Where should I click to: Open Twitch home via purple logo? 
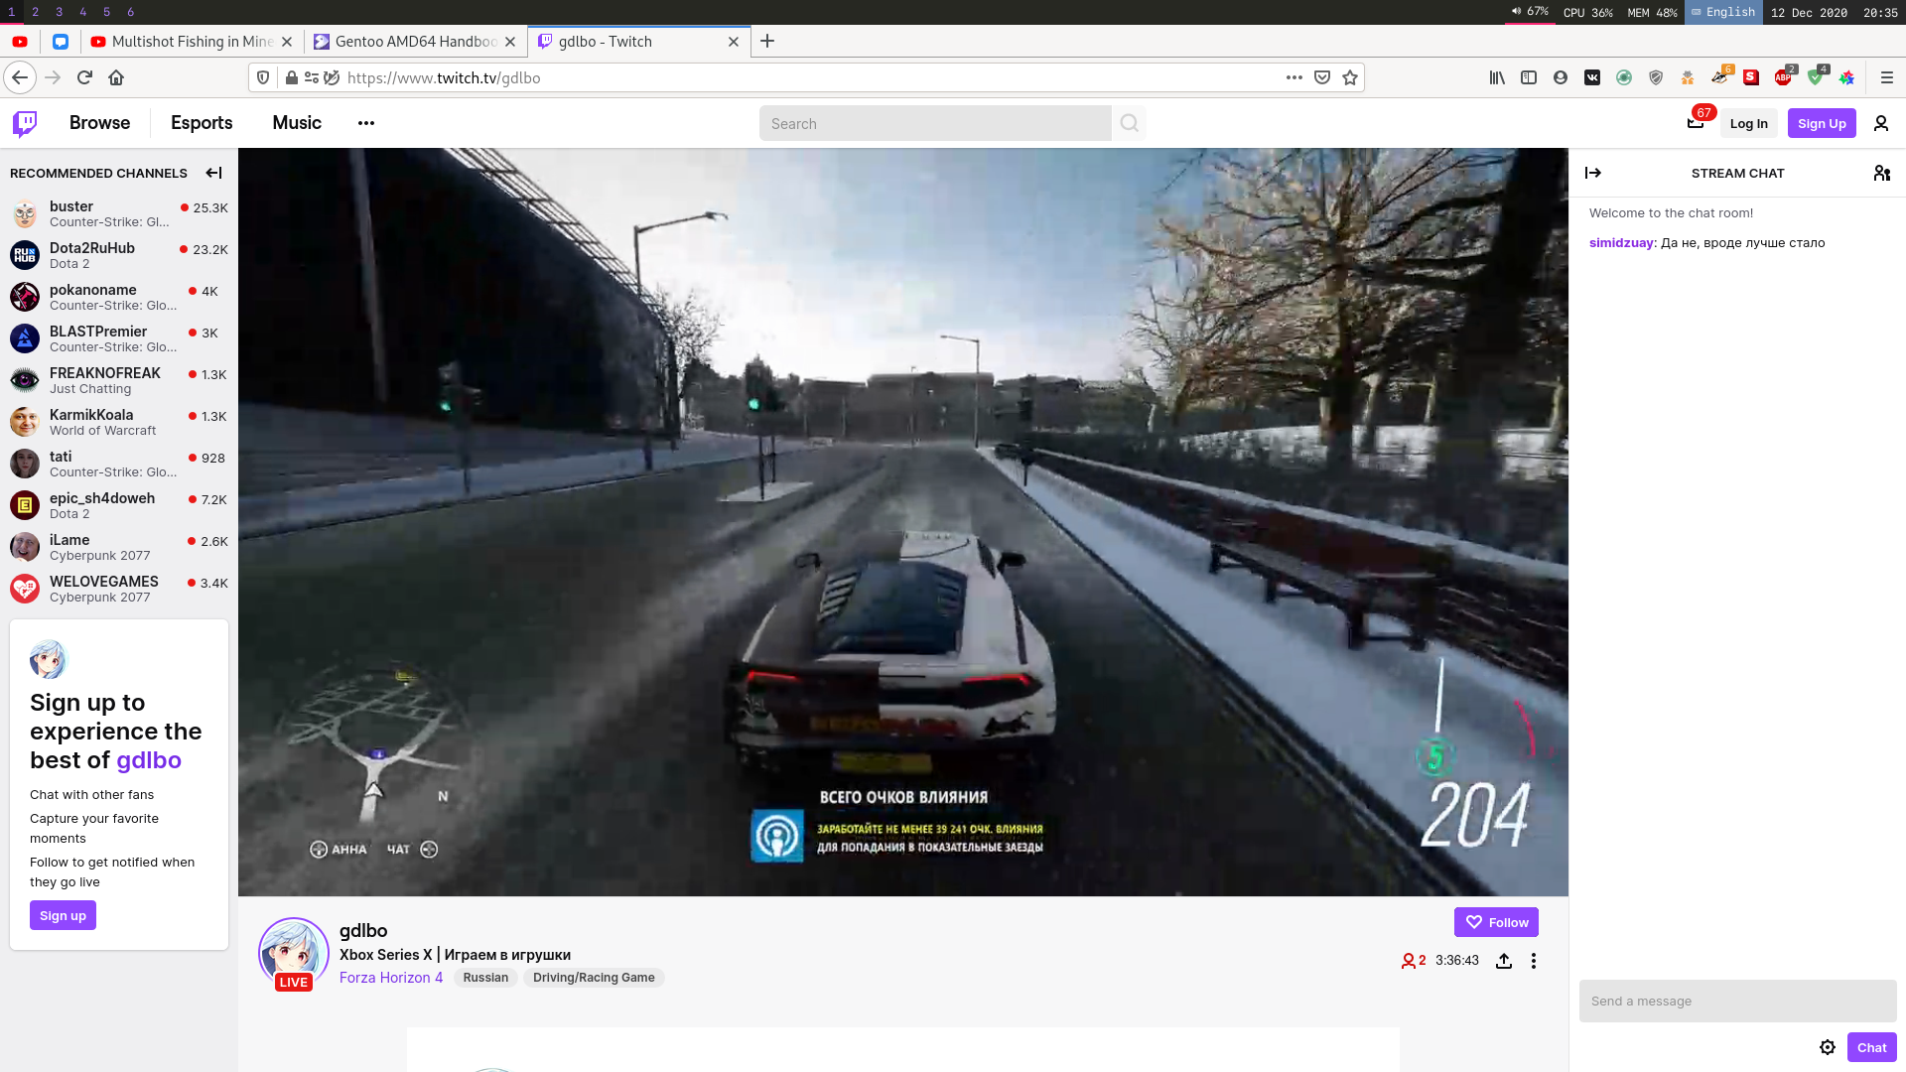(x=25, y=123)
